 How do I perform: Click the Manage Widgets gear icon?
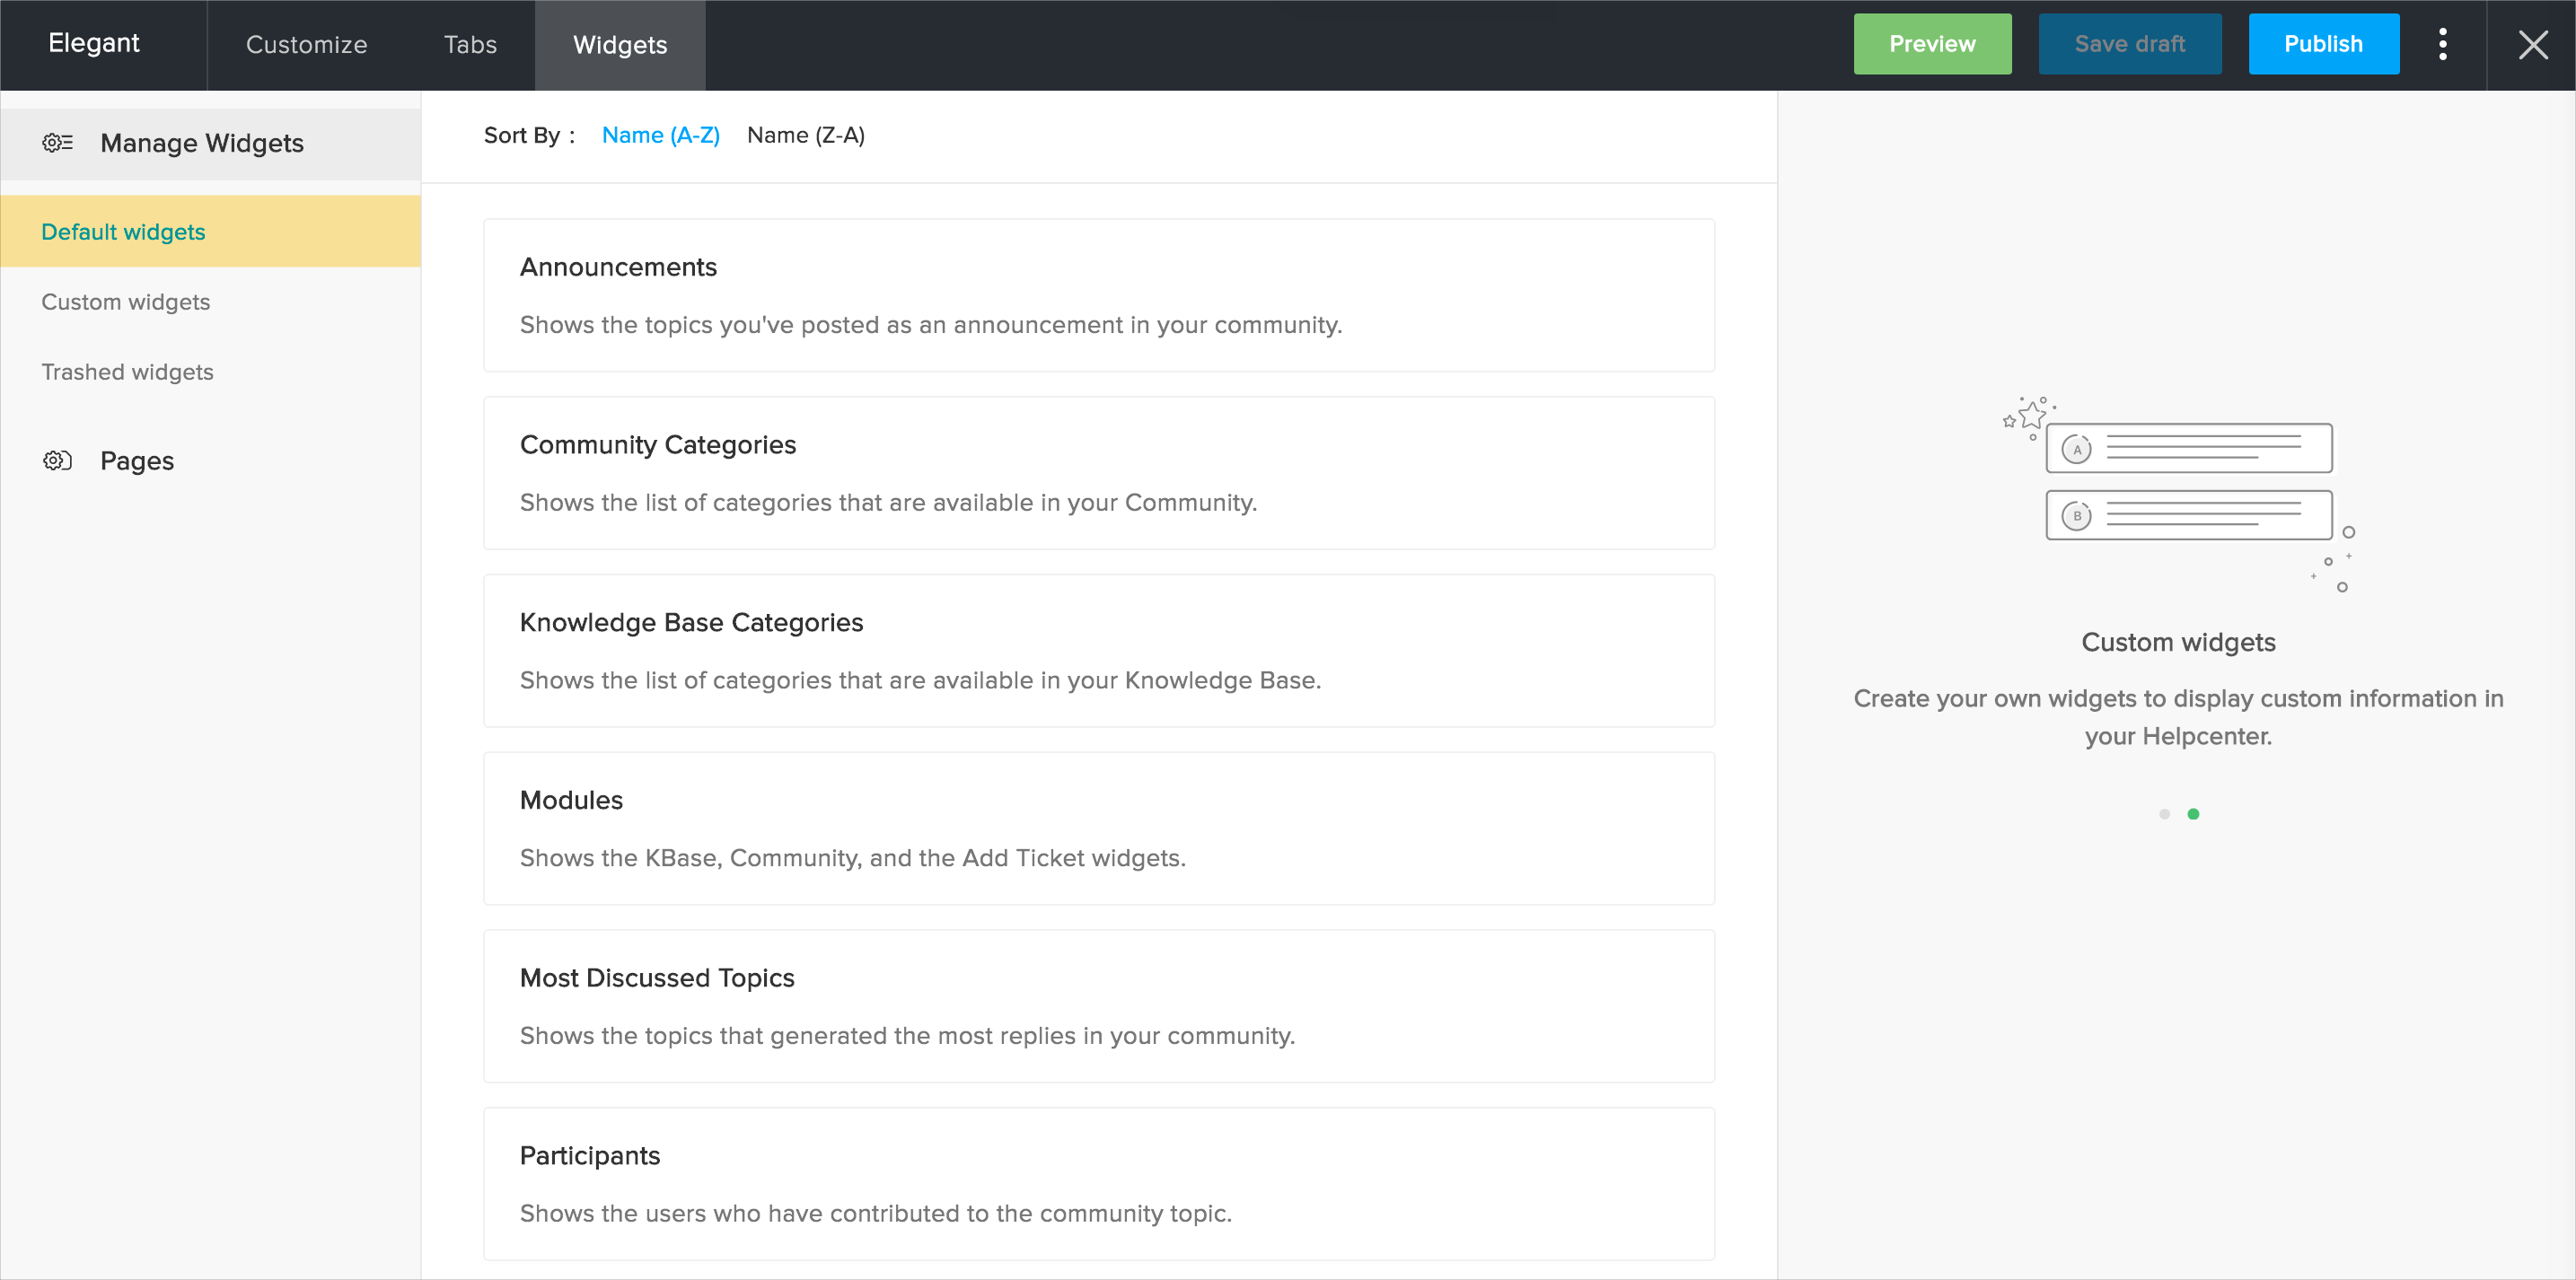[x=57, y=143]
